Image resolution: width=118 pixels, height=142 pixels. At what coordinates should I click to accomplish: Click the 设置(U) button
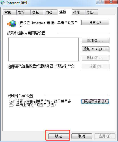click(x=95, y=23)
